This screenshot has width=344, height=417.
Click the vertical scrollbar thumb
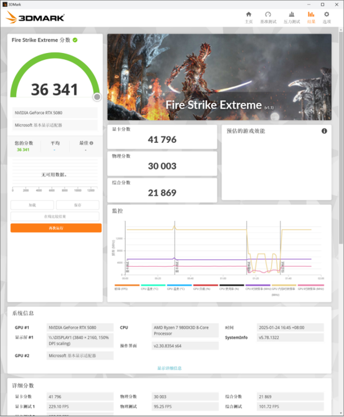point(341,138)
